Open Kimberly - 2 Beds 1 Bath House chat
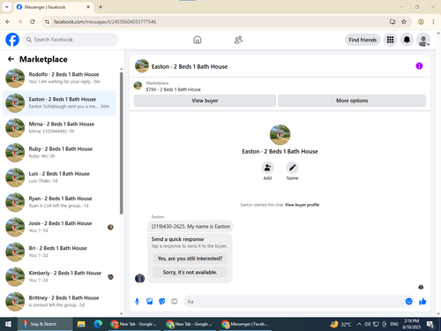Screen dimensions: 441x331 point(60,276)
